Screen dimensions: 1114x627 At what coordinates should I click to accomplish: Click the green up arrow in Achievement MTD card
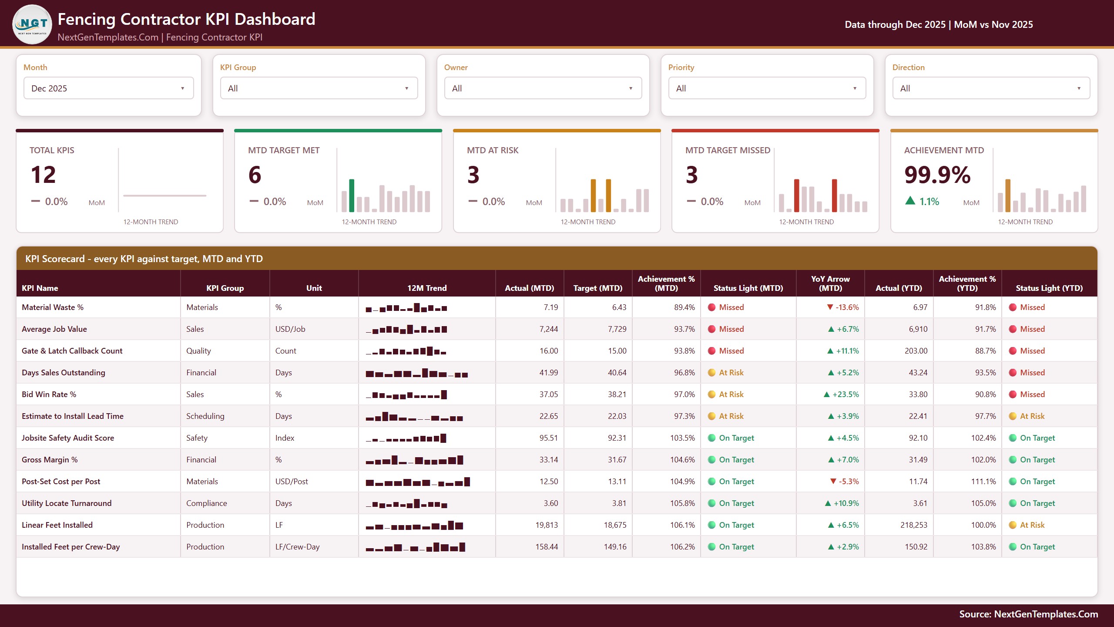(910, 201)
